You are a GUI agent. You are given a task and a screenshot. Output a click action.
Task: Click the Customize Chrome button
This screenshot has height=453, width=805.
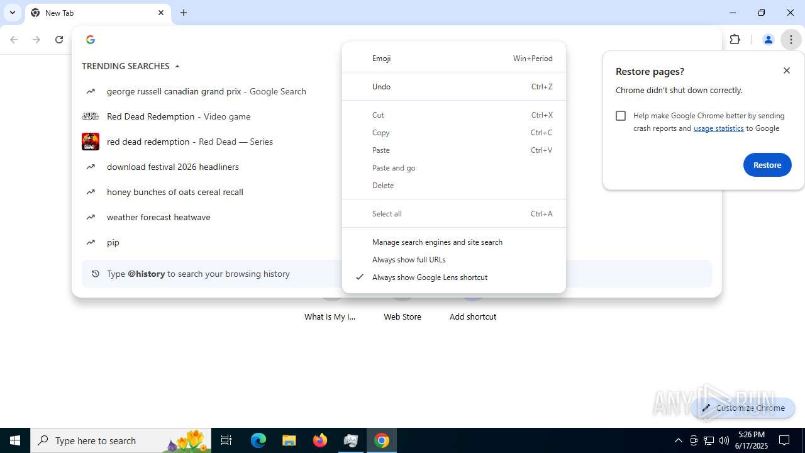pos(743,408)
